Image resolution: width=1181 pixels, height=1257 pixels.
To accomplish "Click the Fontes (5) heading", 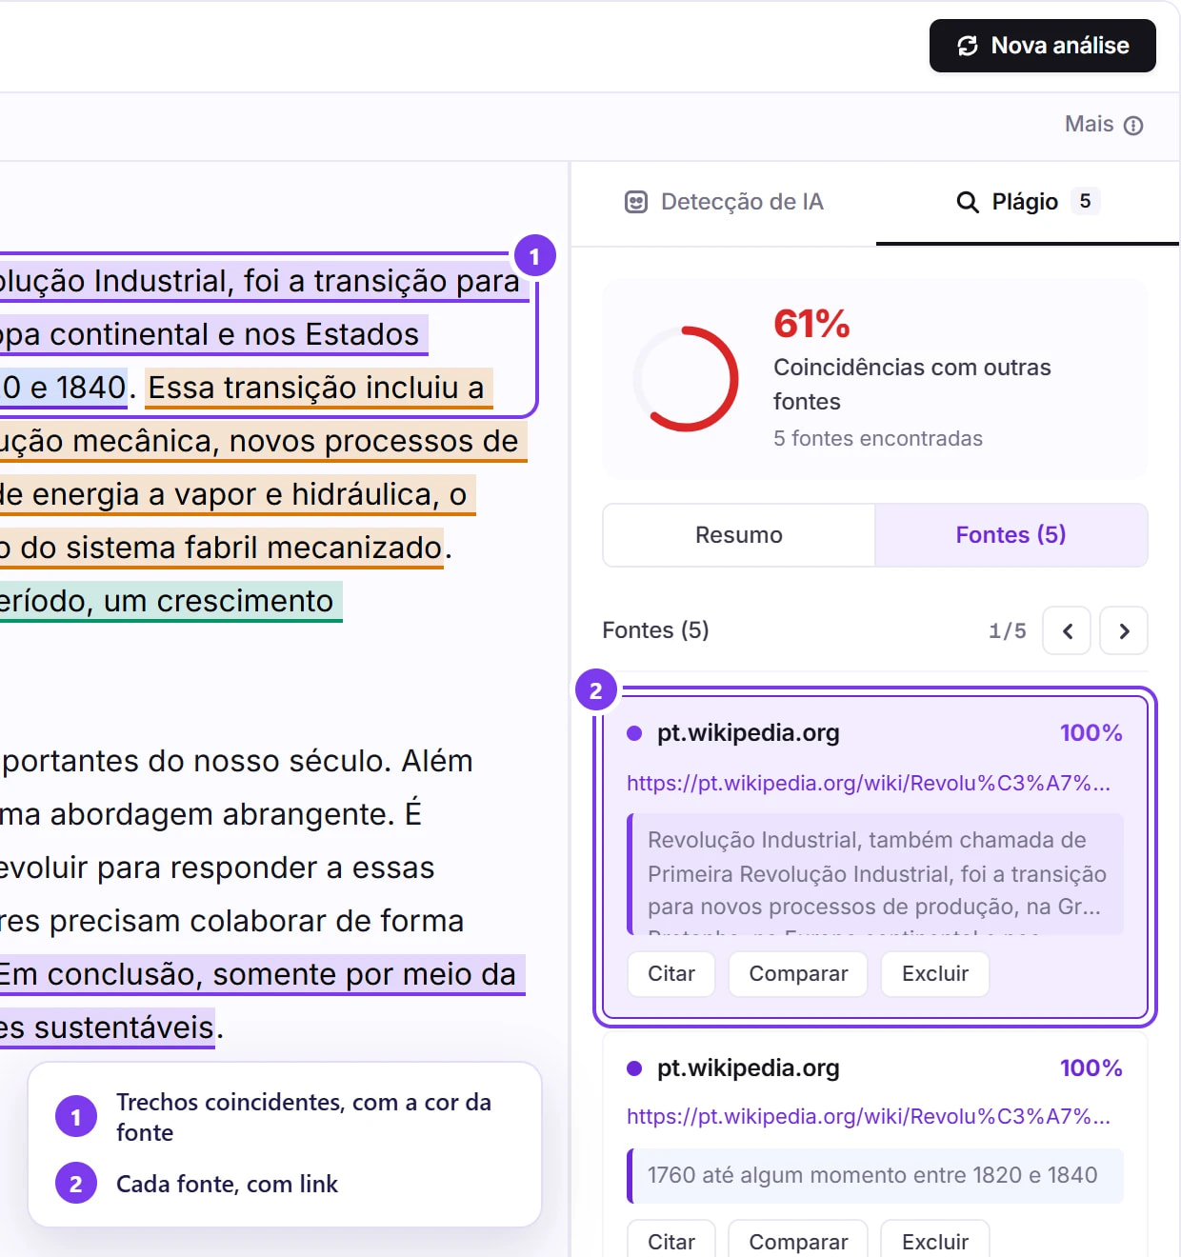I will pos(655,630).
